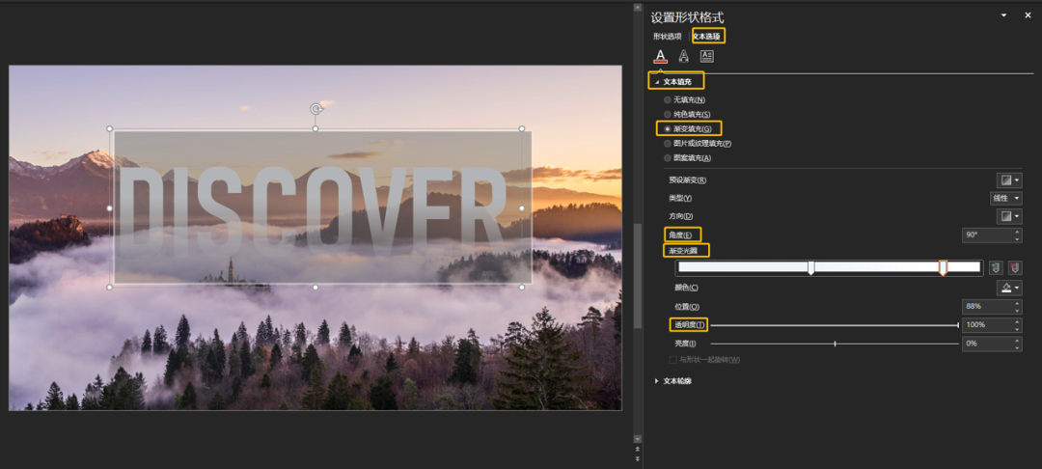Open the Text Effects icon tab
The image size is (1042, 469).
[683, 57]
